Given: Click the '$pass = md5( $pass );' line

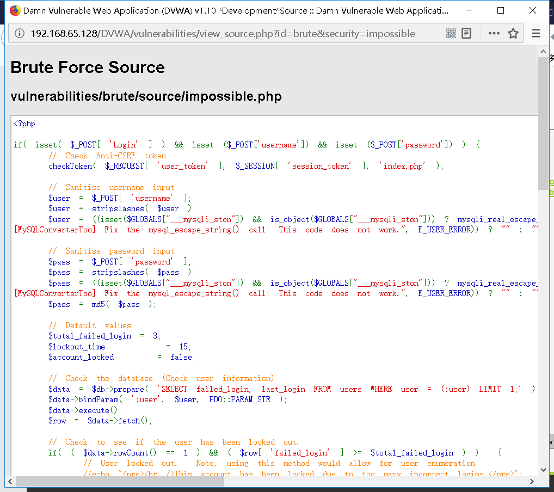Looking at the screenshot, I should 102,304.
